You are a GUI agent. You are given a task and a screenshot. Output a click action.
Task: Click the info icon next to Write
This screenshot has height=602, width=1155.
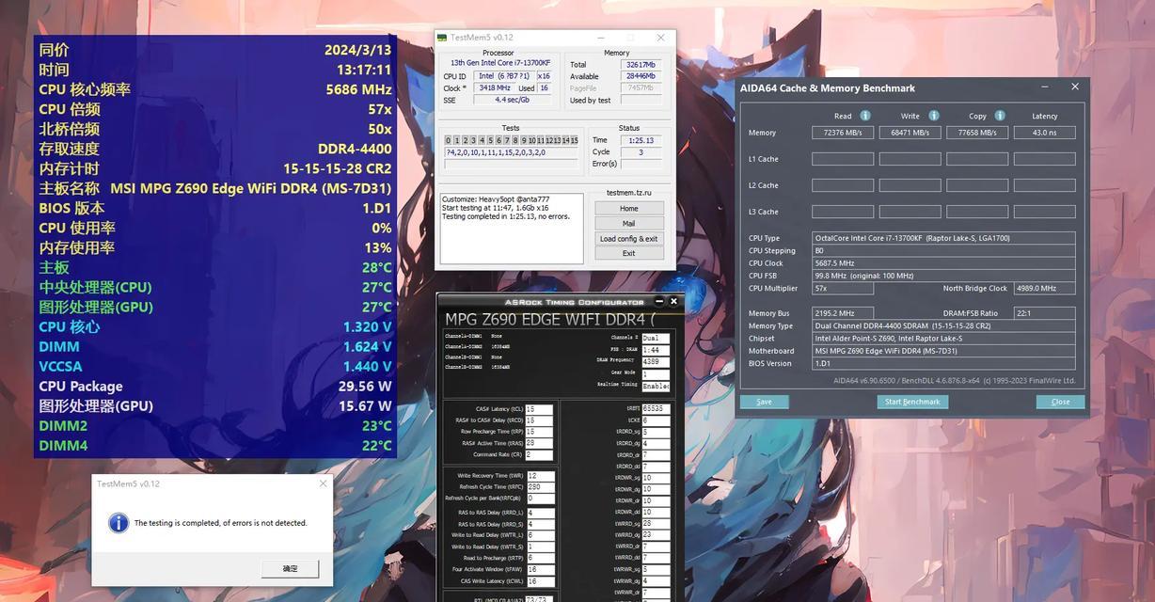(x=934, y=116)
